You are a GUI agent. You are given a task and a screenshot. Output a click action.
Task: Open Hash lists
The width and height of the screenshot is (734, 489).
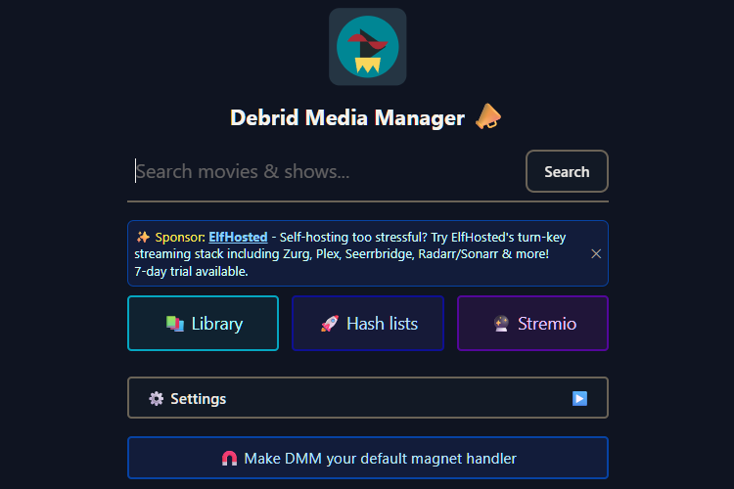(368, 324)
